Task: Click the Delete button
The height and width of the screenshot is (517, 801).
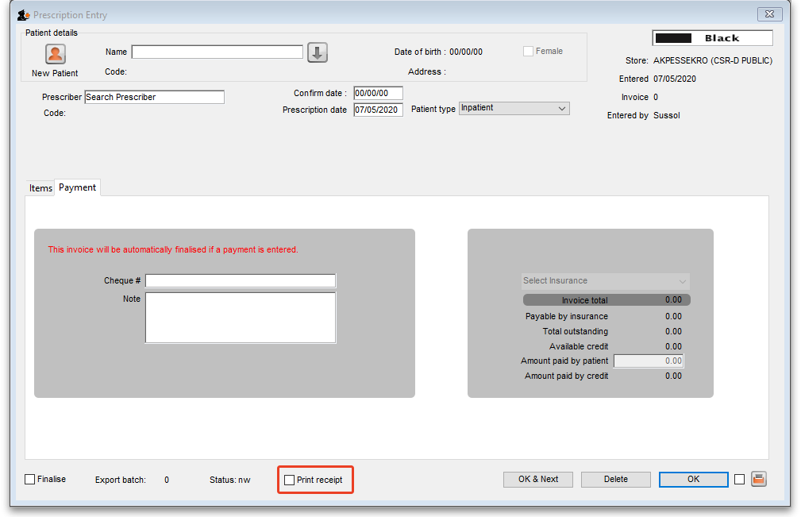Action: point(615,479)
